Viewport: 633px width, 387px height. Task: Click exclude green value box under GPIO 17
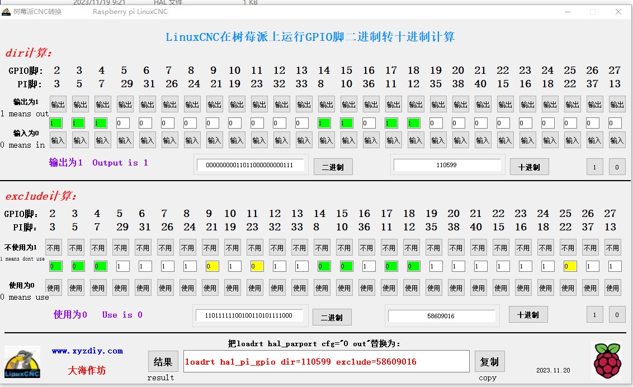(391, 266)
